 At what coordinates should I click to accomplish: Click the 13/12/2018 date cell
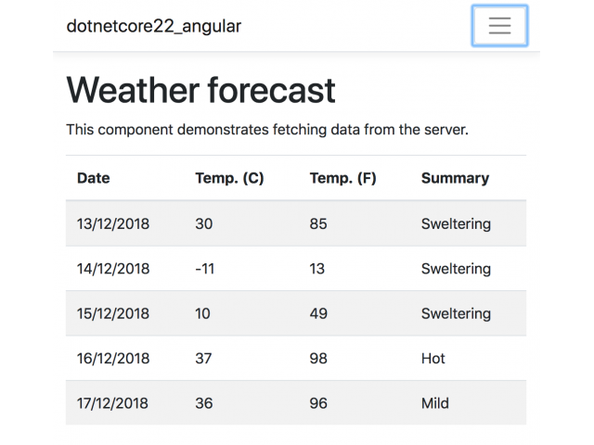click(113, 223)
